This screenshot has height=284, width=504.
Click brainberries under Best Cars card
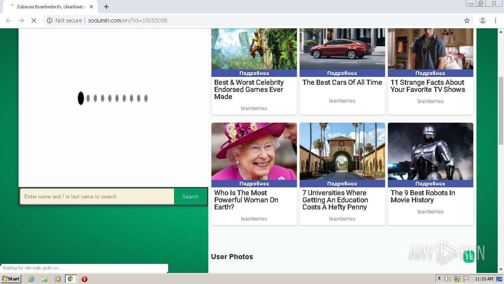coord(342,101)
